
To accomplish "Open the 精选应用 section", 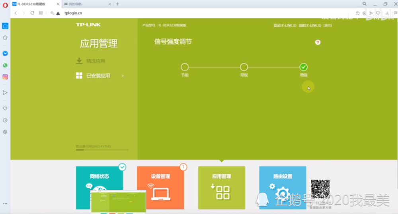I will [x=96, y=61].
